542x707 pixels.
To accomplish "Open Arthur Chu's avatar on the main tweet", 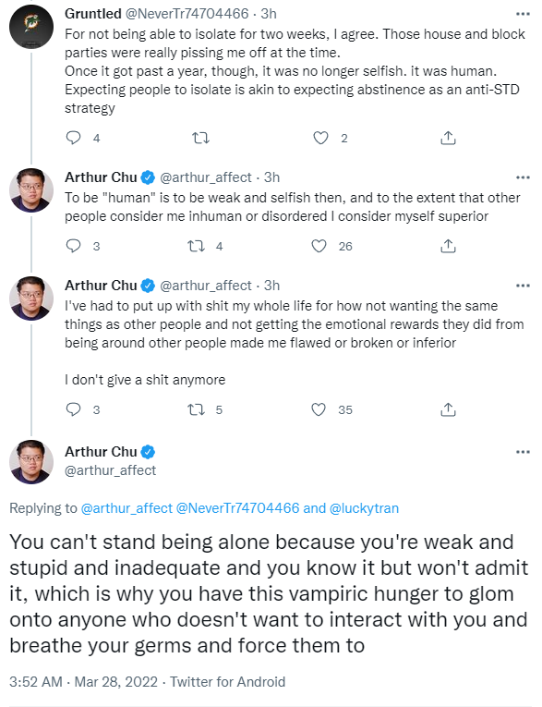I will point(31,462).
